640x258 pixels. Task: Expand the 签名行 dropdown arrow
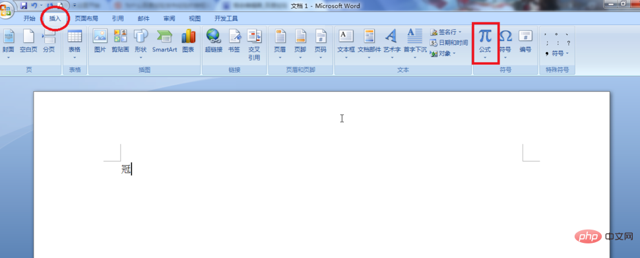click(460, 32)
